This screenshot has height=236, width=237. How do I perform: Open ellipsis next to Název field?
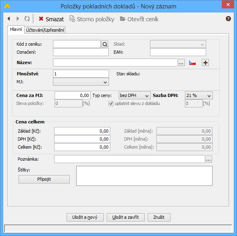click(181, 63)
